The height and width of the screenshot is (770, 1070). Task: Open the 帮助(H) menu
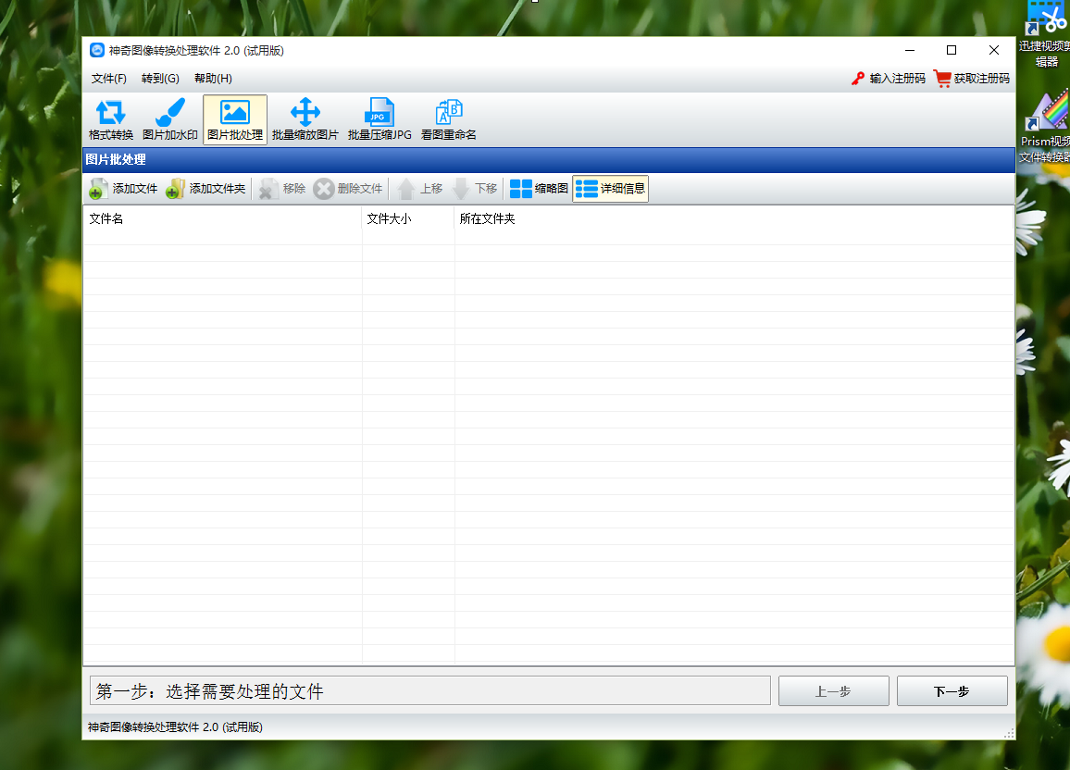pyautogui.click(x=213, y=79)
